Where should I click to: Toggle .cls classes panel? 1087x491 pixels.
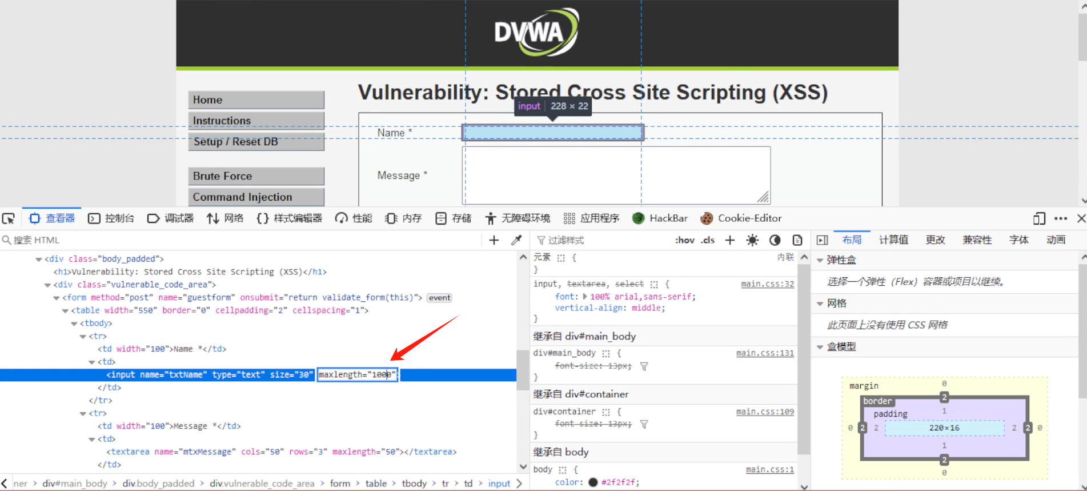[x=708, y=240]
